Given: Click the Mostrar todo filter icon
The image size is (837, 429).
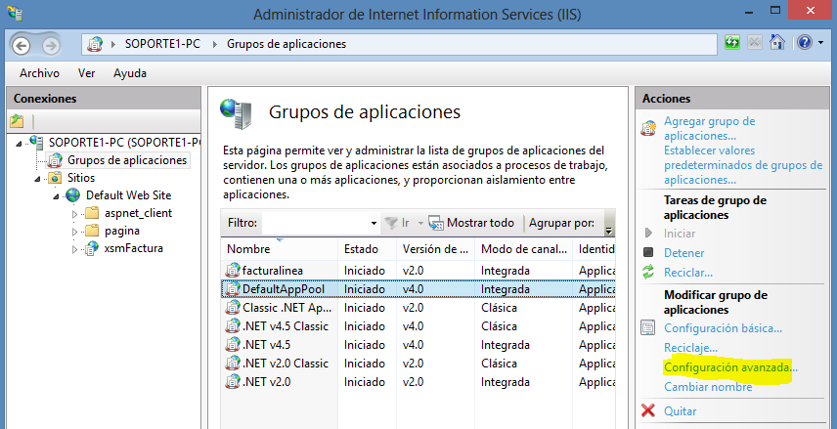Looking at the screenshot, I should pos(436,223).
